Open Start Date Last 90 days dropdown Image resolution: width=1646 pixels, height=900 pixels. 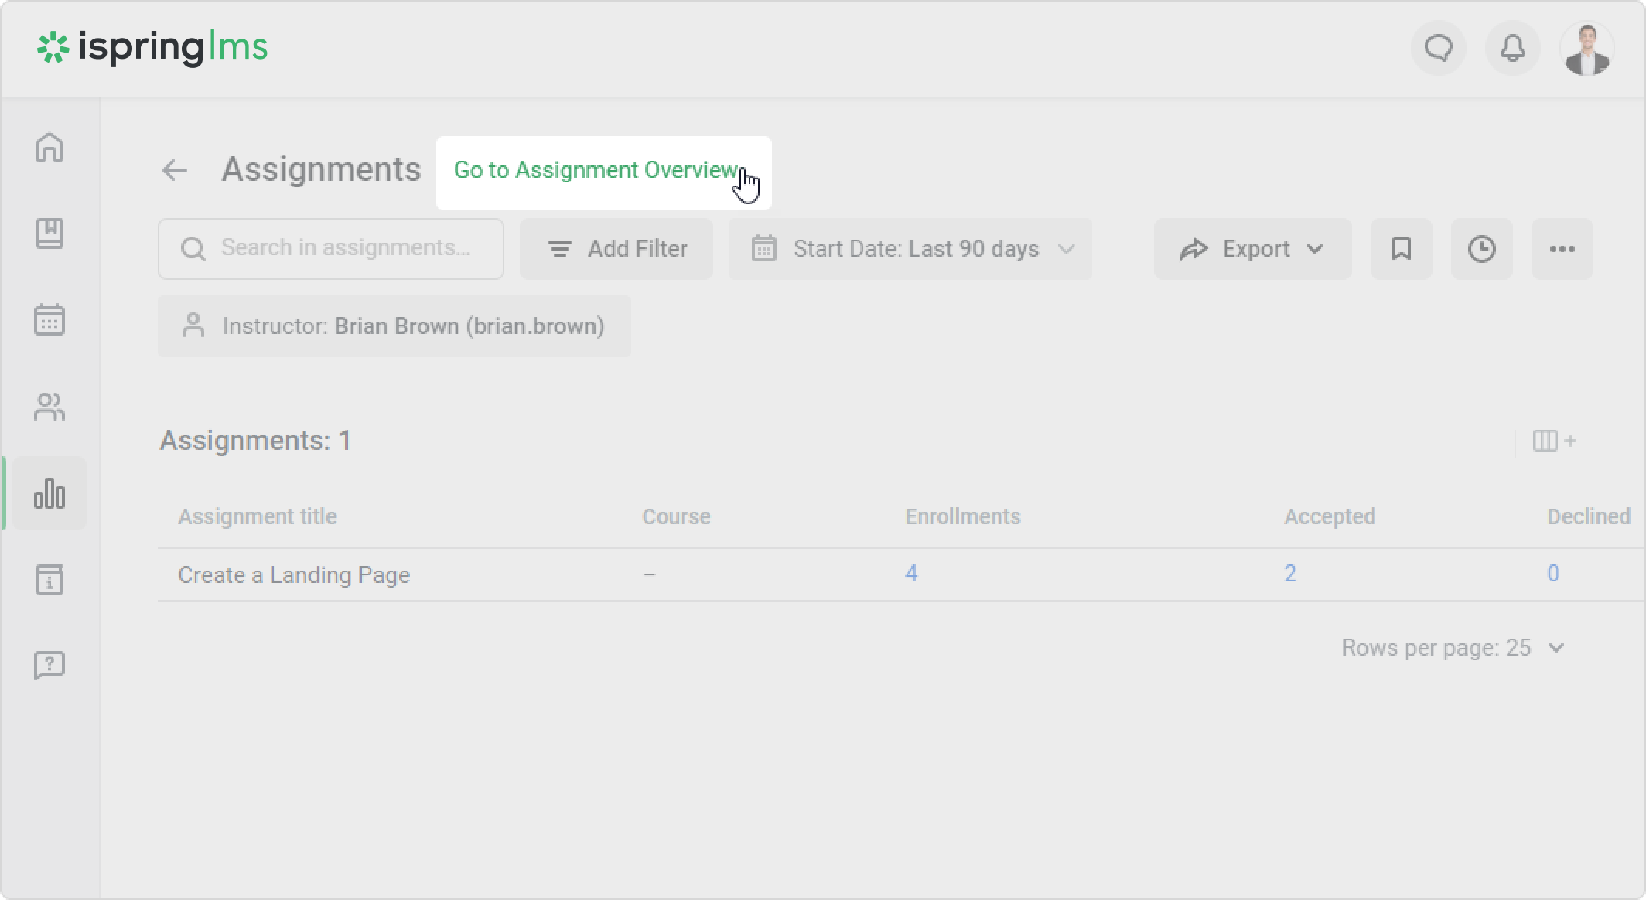click(910, 249)
